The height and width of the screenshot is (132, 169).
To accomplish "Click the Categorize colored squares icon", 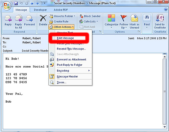I will [111, 18].
